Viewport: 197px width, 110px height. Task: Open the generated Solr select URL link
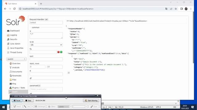108,21
